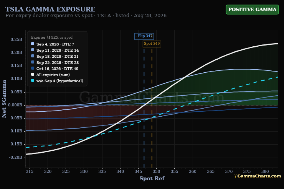
Task: Click the '315' x-axis tick label
Action: pyautogui.click(x=30, y=171)
